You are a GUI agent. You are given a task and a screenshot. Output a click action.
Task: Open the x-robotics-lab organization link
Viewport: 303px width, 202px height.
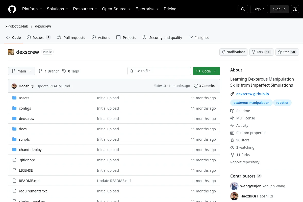17,26
